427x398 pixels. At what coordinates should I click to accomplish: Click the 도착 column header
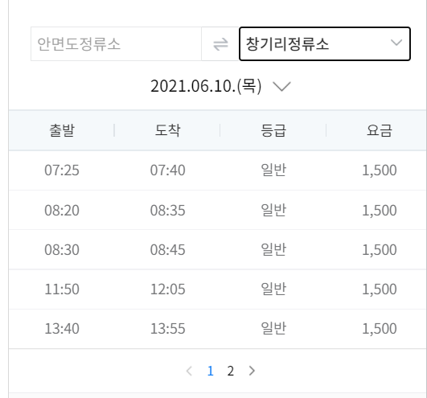tap(167, 130)
